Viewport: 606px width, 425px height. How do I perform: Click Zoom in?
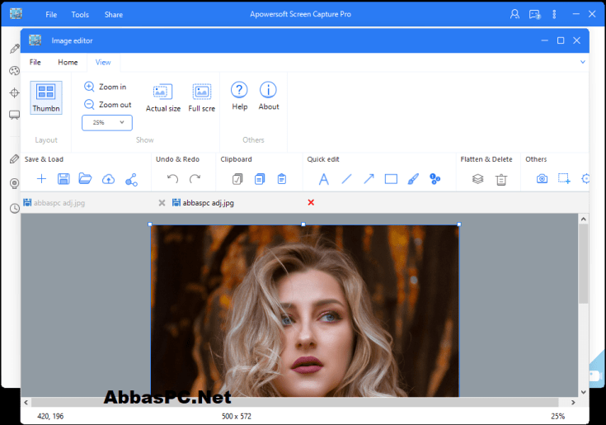coord(106,87)
